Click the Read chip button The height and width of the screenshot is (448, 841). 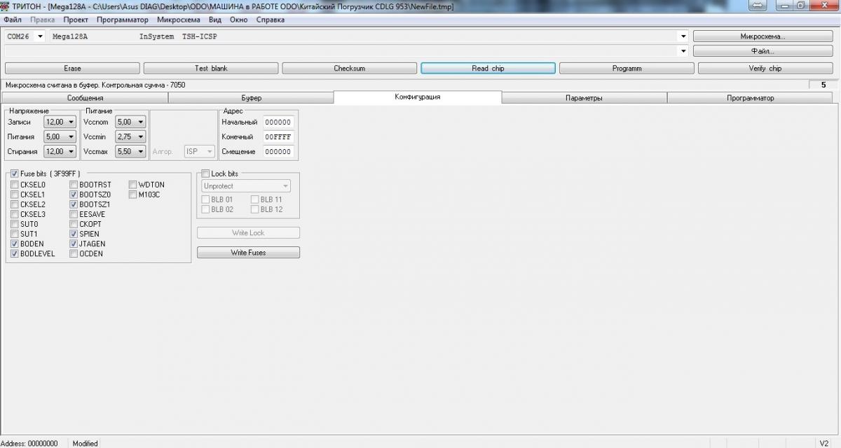coord(488,69)
